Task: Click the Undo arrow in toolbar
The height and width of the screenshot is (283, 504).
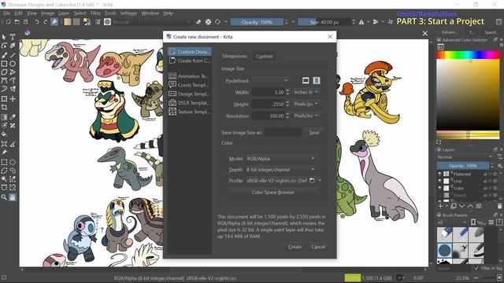Action: (37, 22)
